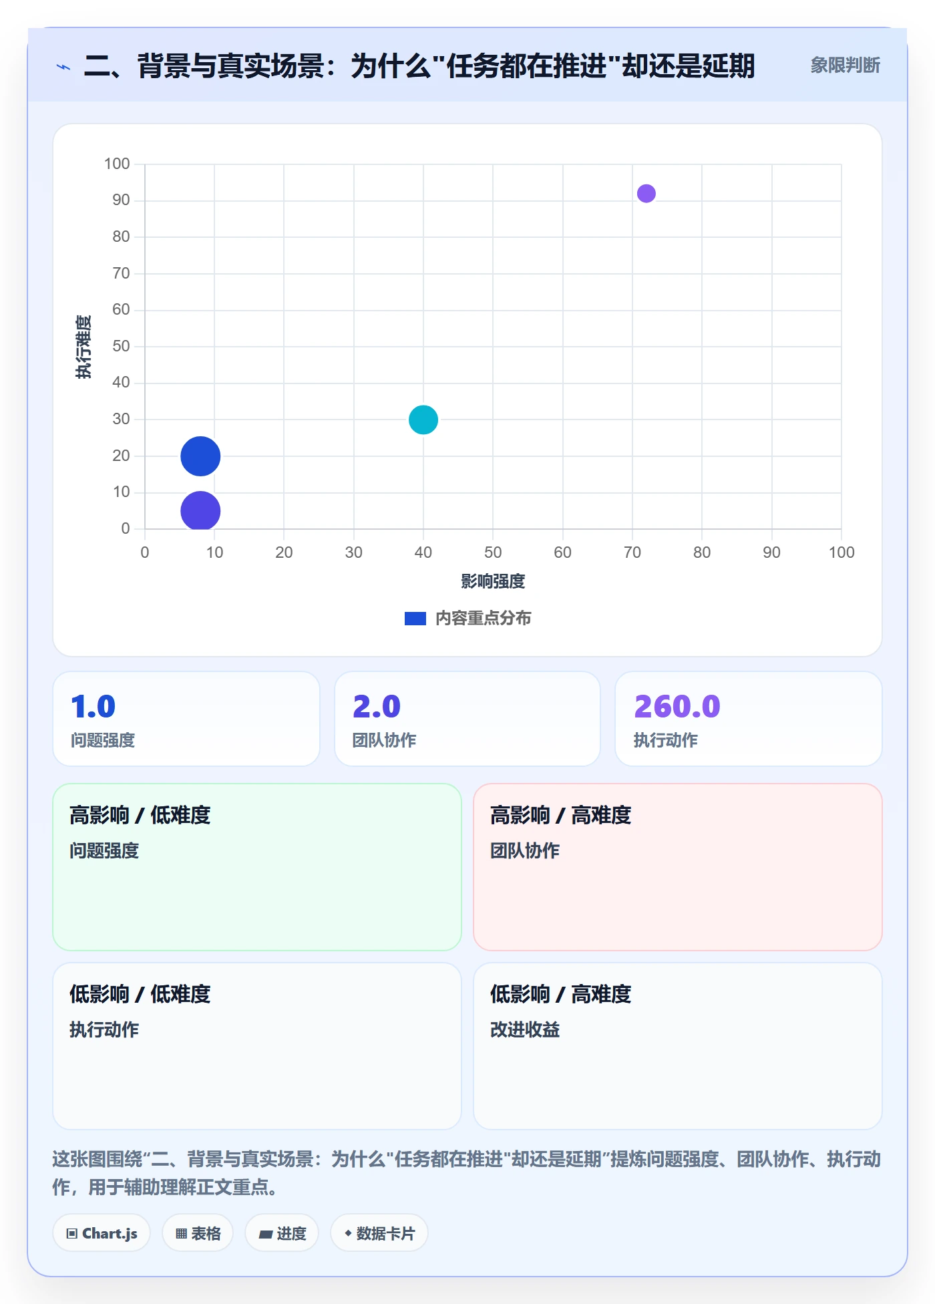Click the 表格 tag chip

198,1233
